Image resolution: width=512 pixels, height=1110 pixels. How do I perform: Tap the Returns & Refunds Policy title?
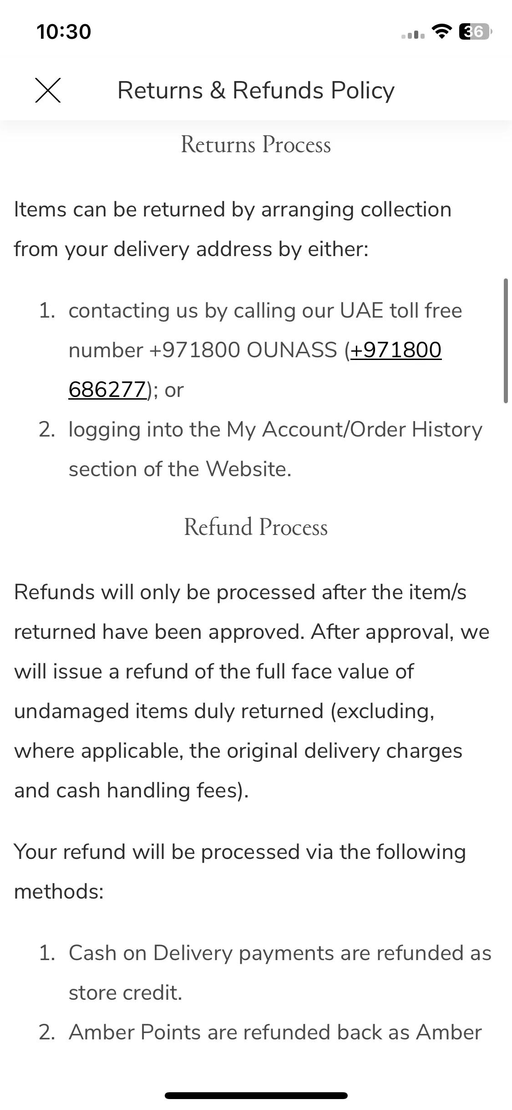[256, 90]
